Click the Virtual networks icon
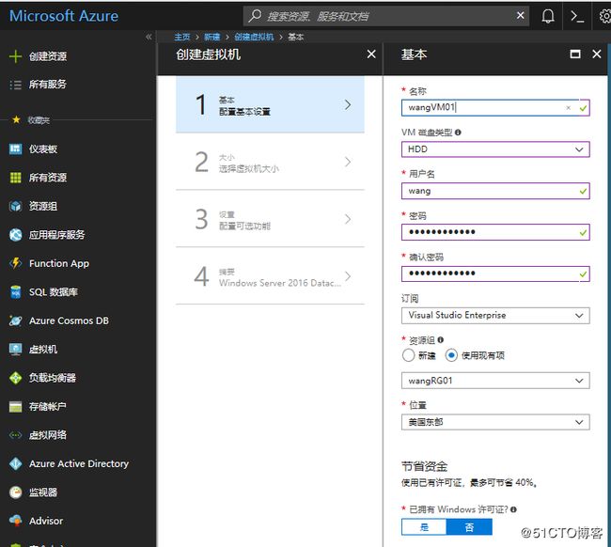Image resolution: width=611 pixels, height=547 pixels. pos(16,435)
